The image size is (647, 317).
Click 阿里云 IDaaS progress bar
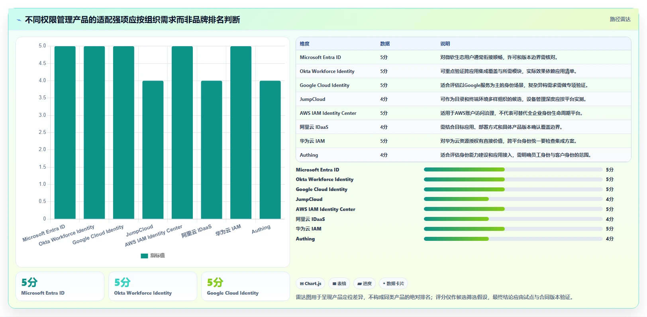coord(513,219)
